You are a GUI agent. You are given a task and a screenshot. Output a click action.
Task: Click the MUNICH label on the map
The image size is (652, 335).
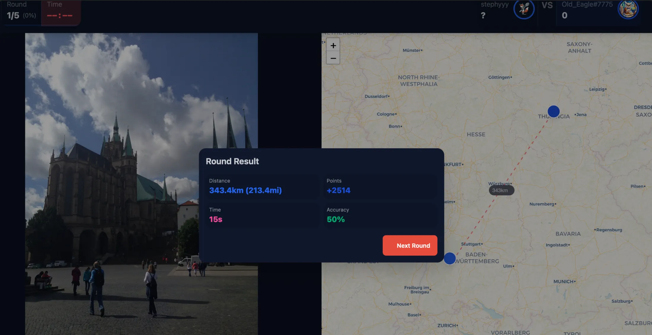click(x=563, y=282)
